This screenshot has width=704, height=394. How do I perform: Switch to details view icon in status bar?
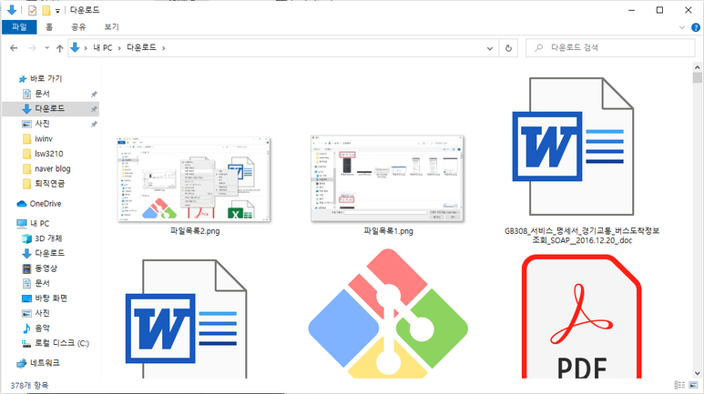pos(679,385)
